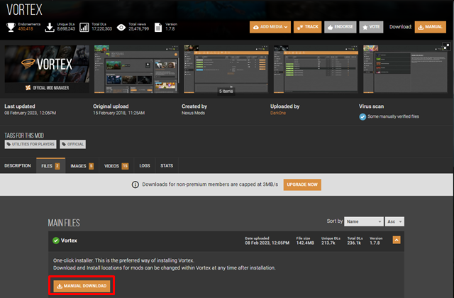Endorse the Vortex mod

tap(340, 27)
